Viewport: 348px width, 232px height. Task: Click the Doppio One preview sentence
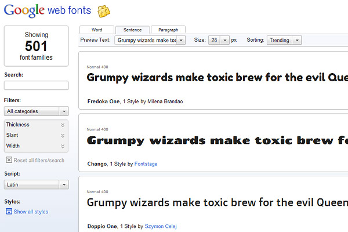(x=217, y=202)
